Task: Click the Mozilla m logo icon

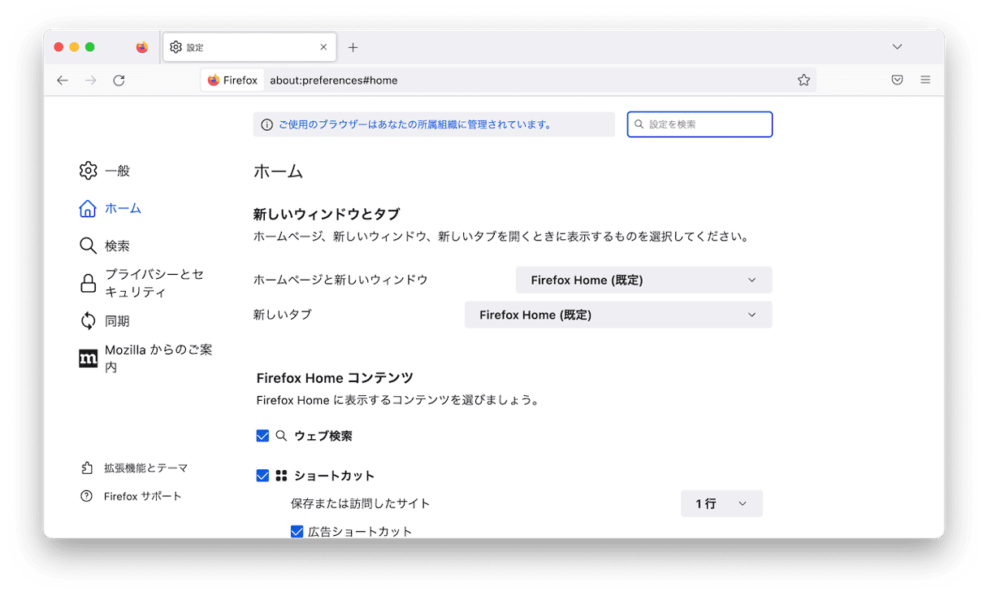Action: coord(88,359)
